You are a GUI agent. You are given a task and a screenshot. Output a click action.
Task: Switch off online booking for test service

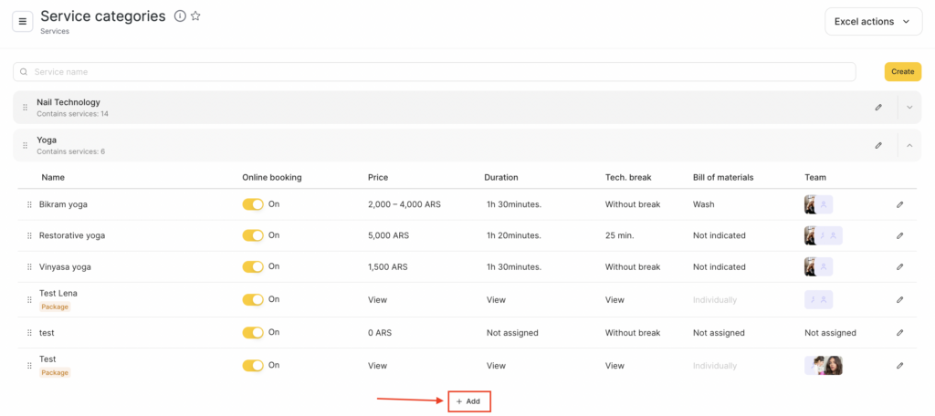click(253, 333)
